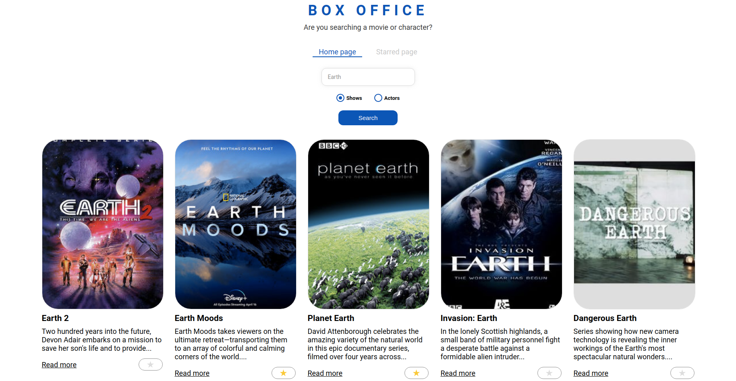The height and width of the screenshot is (381, 736).
Task: Click the BOX OFFICE heading
Action: [367, 10]
